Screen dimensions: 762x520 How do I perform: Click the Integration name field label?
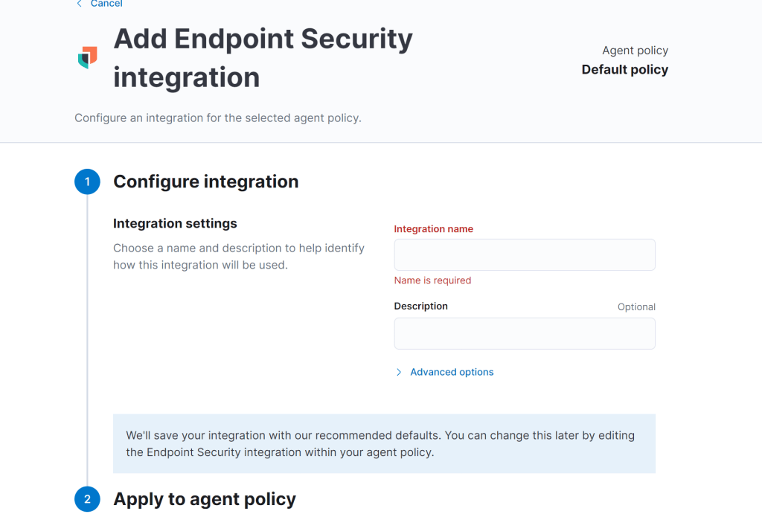click(x=433, y=229)
